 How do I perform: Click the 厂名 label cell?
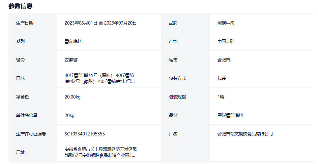click(x=173, y=134)
